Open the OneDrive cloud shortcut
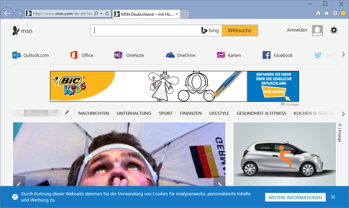This screenshot has height=208, width=349. (170, 55)
